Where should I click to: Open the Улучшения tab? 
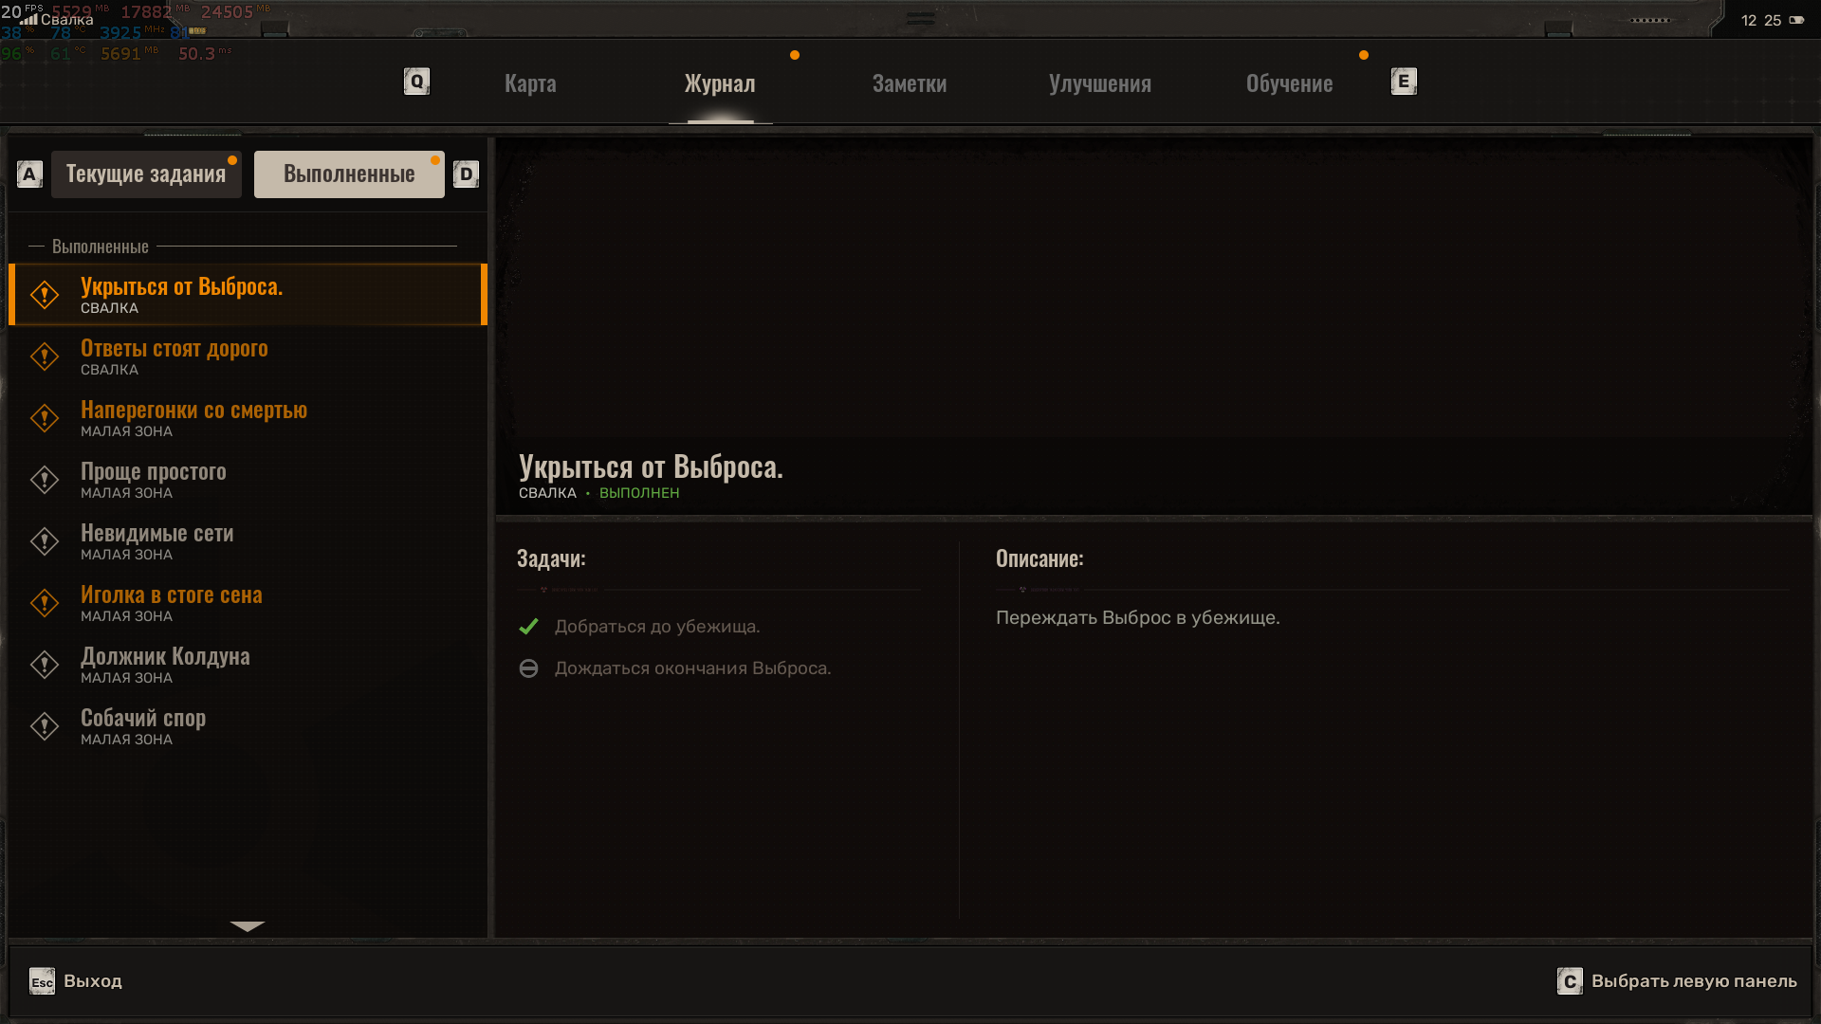1099,83
